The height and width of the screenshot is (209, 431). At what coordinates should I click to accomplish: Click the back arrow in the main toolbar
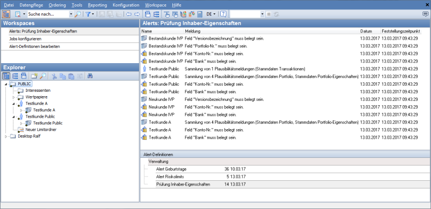click(129, 14)
